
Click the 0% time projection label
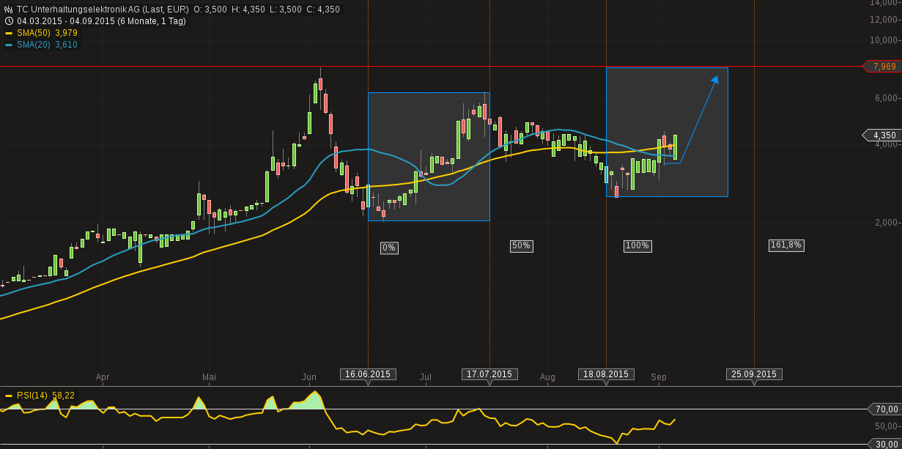[389, 248]
